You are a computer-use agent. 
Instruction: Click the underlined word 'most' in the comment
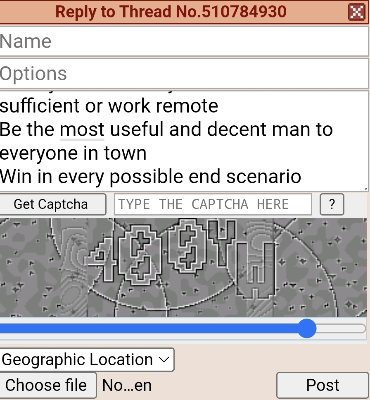(82, 129)
